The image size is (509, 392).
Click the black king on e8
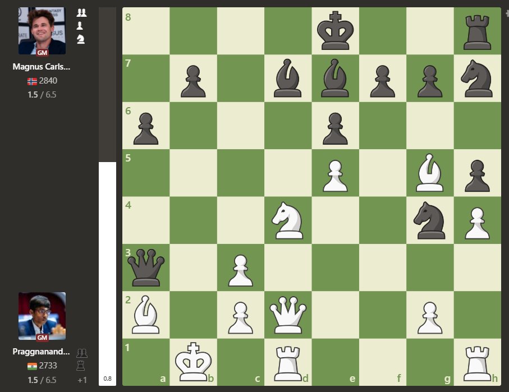(x=336, y=31)
